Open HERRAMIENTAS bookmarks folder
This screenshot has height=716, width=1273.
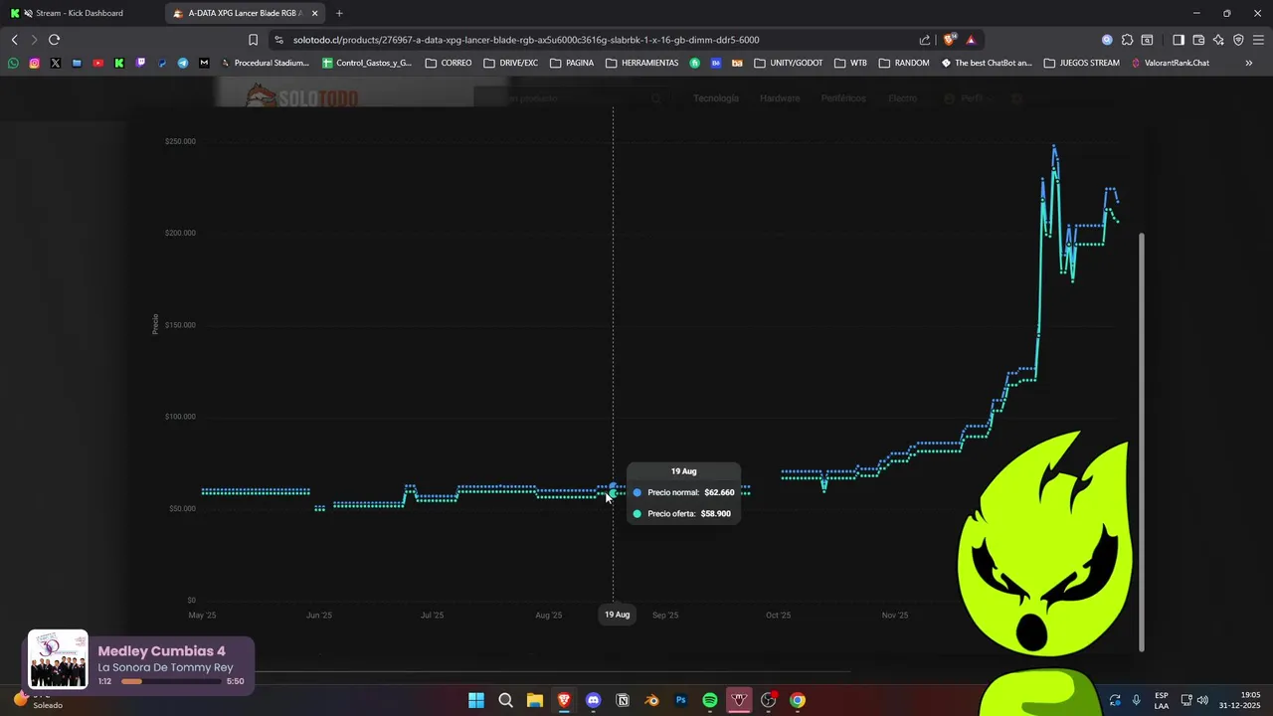click(x=642, y=63)
